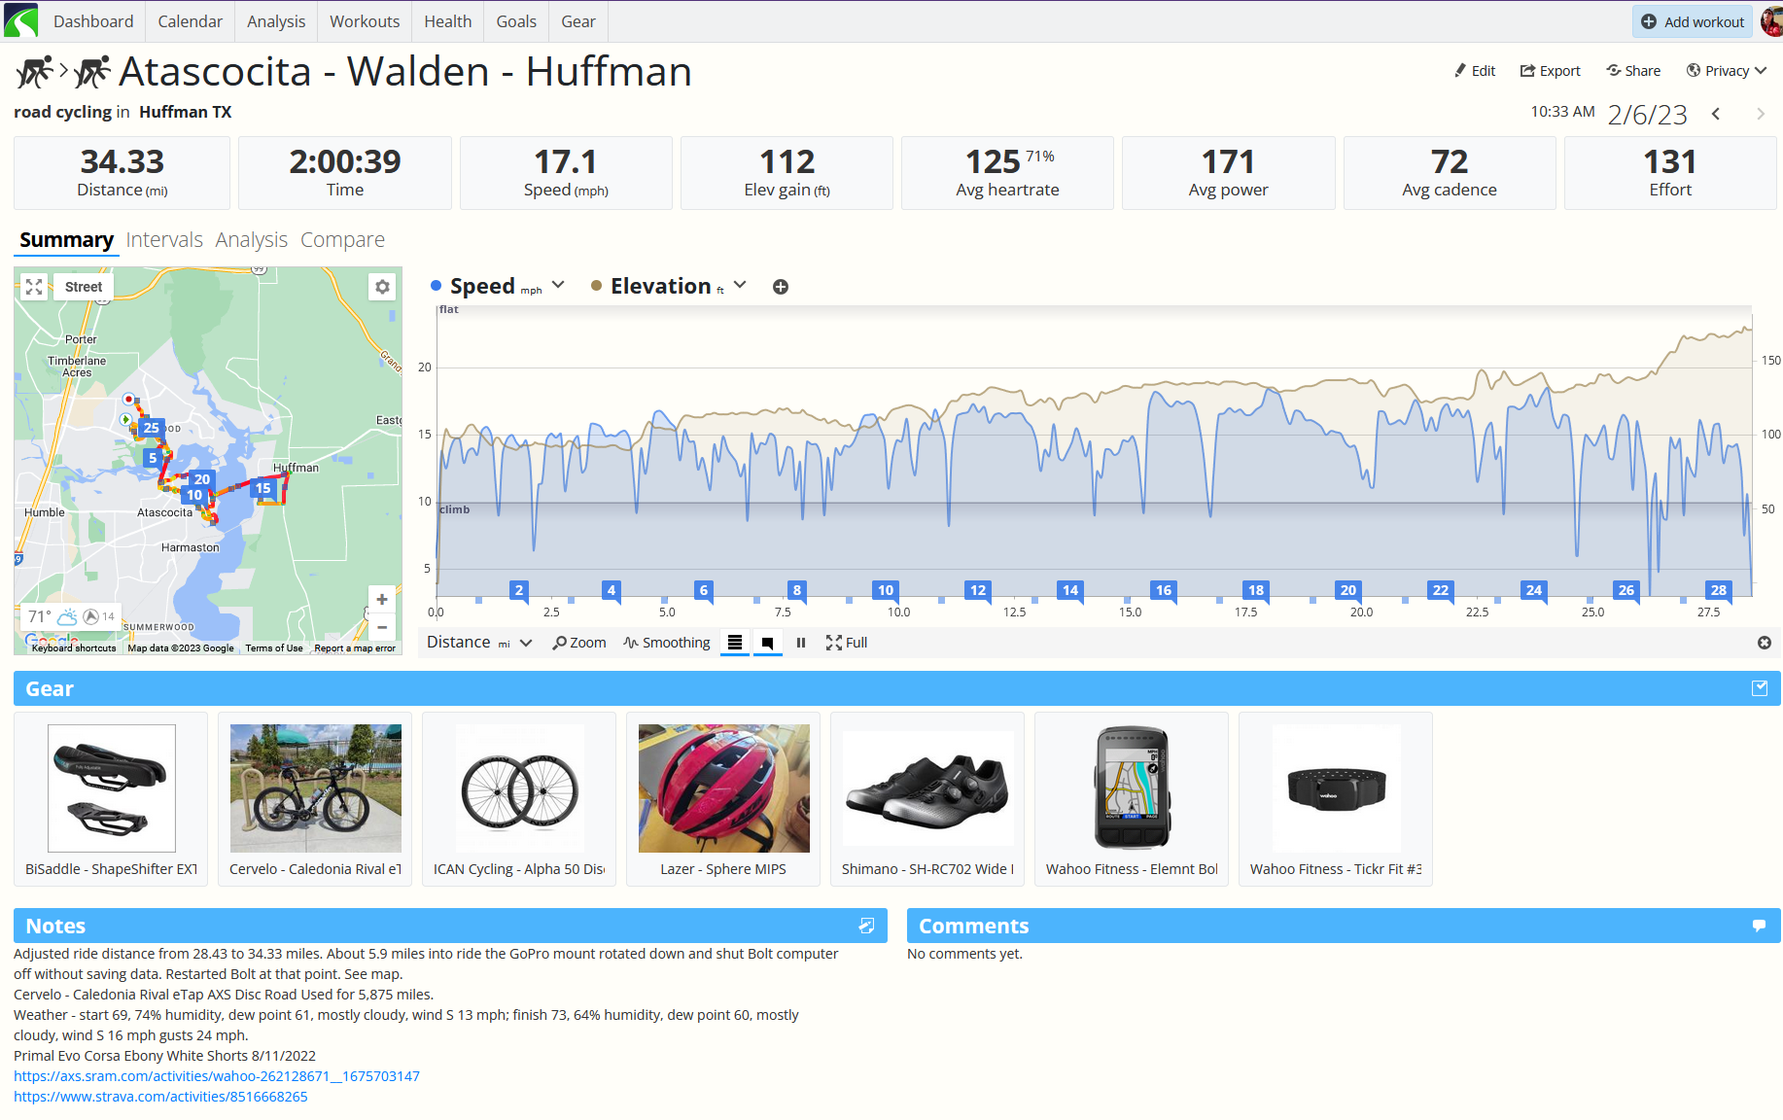Click the Comments speech bubble icon
Screen dimensions: 1783x1120
[1759, 926]
